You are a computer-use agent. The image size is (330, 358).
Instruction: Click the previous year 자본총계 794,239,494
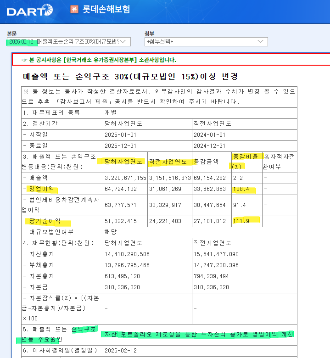click(211, 276)
